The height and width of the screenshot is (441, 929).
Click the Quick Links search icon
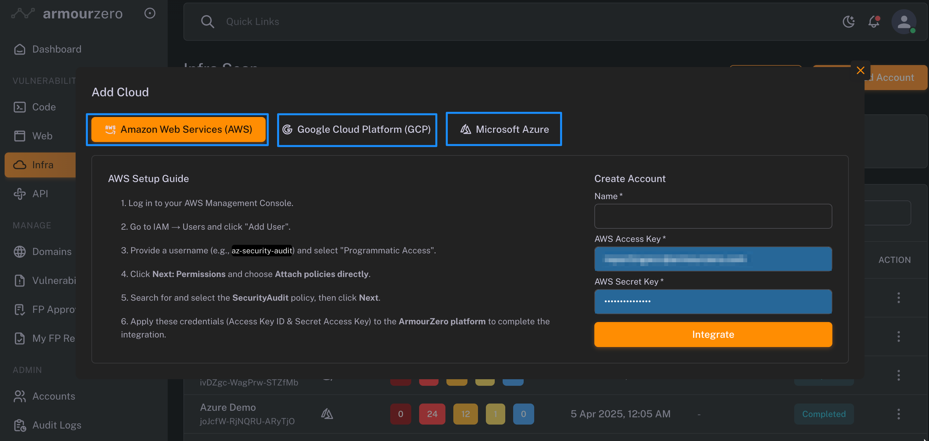click(x=207, y=22)
